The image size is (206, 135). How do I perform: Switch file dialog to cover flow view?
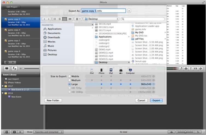[x=70, y=19]
